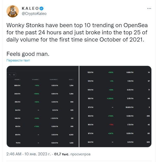This screenshot has height=162, width=156.
Task: Click the KALEO display name
Action: point(30,8)
